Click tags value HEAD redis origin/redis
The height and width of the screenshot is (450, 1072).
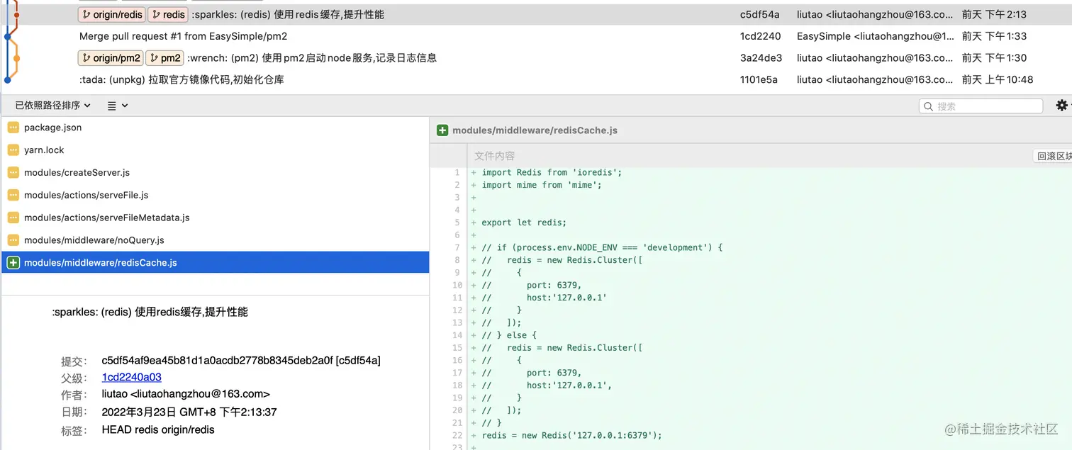pyautogui.click(x=158, y=429)
